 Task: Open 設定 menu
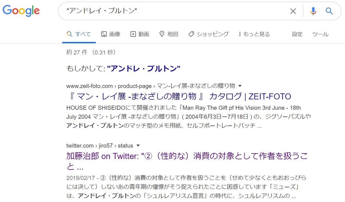297,34
